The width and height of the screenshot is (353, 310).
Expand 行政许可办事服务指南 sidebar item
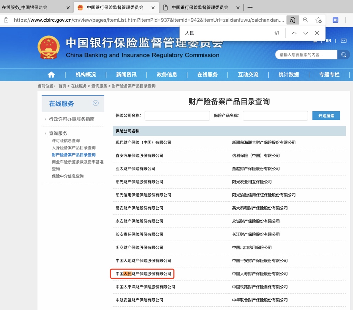(72, 119)
